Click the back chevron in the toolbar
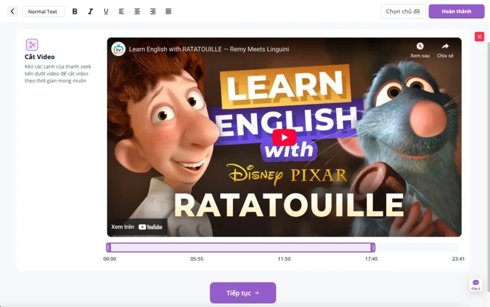Screen dimensions: 490x307 click(11, 11)
